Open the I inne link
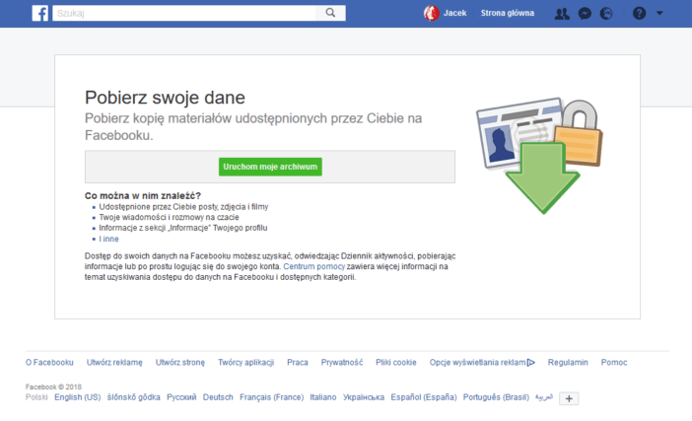Screen dimensions: 692x421 click(108, 239)
